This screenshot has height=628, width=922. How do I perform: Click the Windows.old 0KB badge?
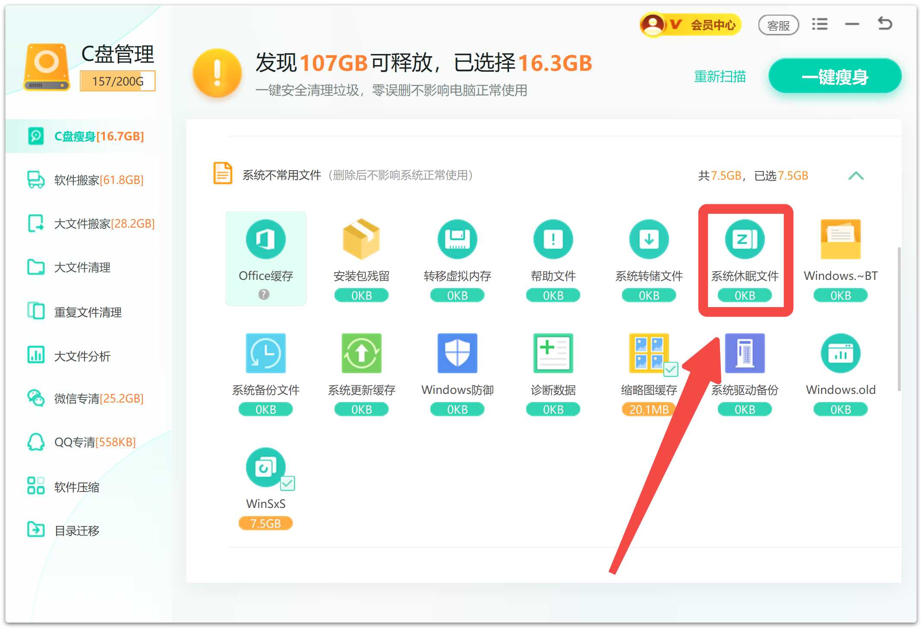(x=840, y=409)
